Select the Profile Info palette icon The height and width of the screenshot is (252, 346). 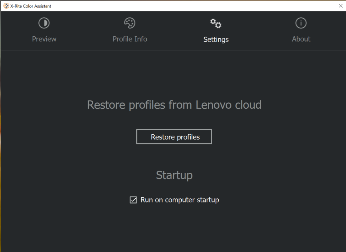pyautogui.click(x=130, y=23)
